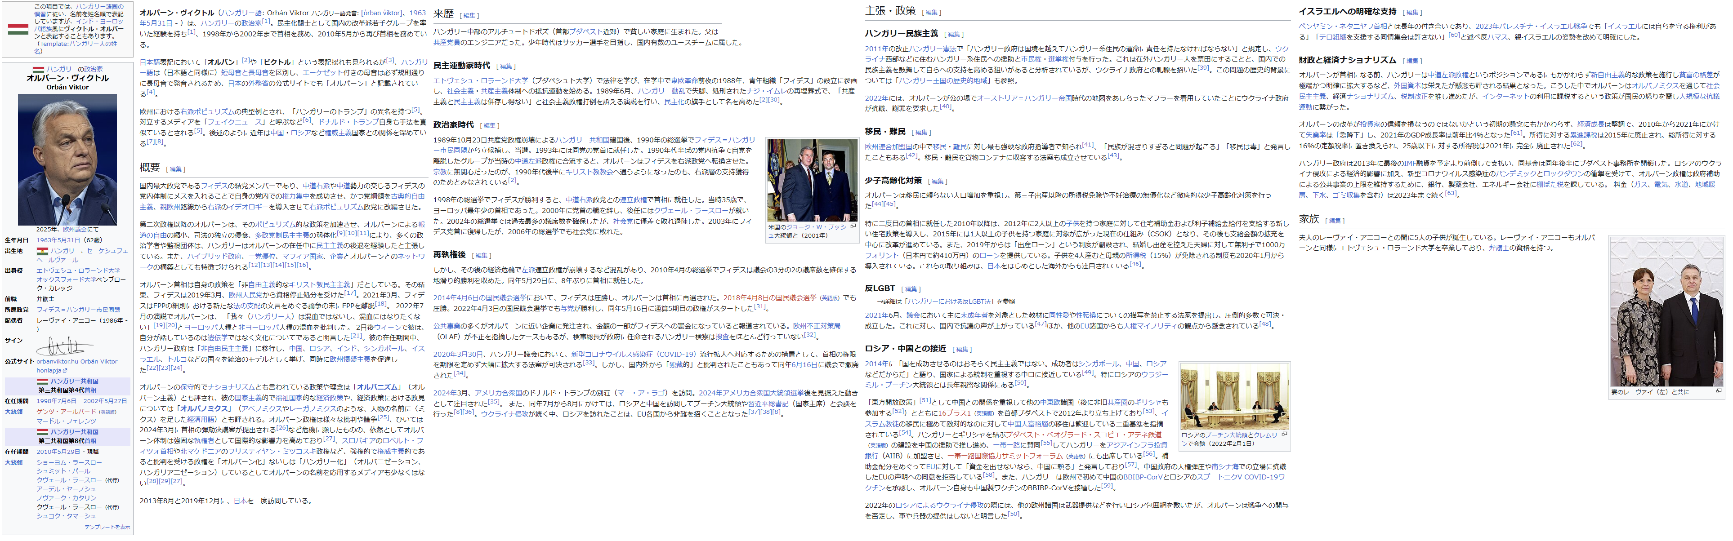Click 編集 beside 主張・政策 heading
Image resolution: width=1733 pixels, height=541 pixels.
tap(931, 12)
